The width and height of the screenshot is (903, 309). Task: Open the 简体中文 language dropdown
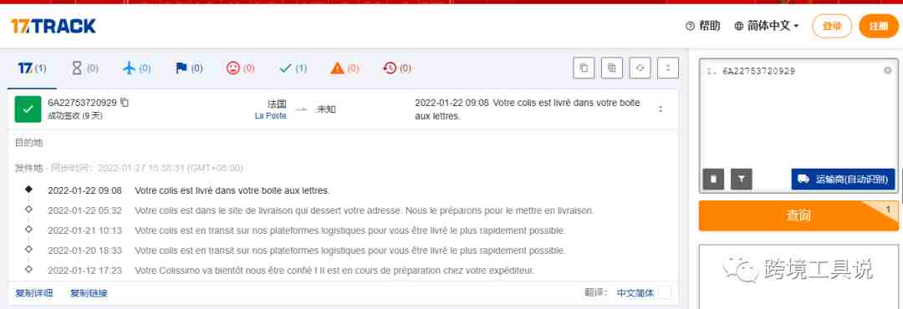click(x=767, y=26)
